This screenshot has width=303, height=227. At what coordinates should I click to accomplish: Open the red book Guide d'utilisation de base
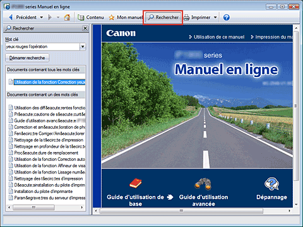[x=136, y=183]
